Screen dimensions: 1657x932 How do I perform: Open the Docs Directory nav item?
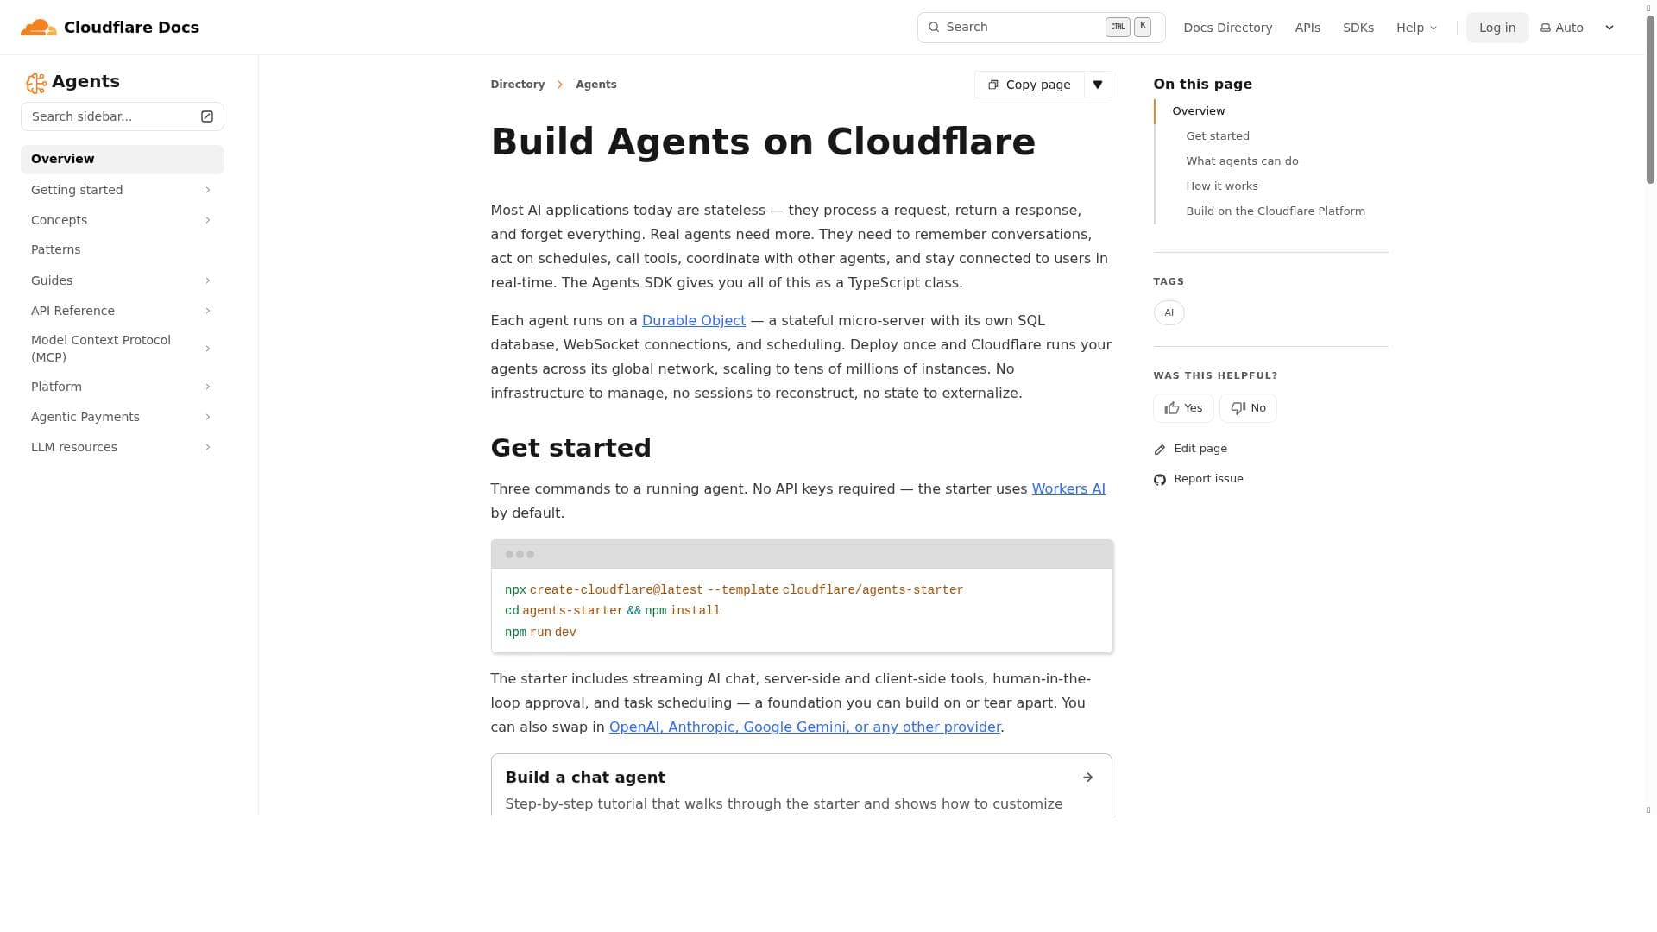1227,28
